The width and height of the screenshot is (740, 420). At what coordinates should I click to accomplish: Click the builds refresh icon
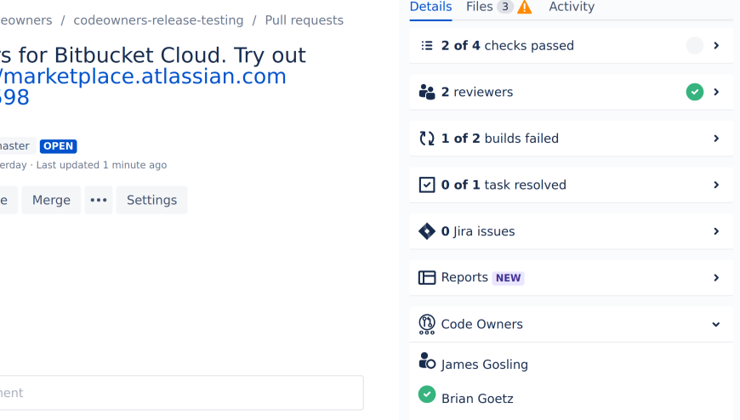[427, 139]
